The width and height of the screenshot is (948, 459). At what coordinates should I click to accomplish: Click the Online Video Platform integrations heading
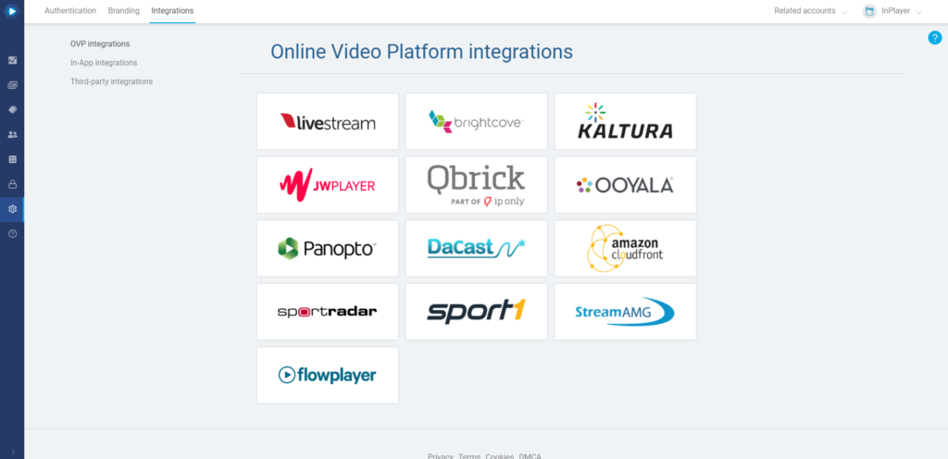421,52
